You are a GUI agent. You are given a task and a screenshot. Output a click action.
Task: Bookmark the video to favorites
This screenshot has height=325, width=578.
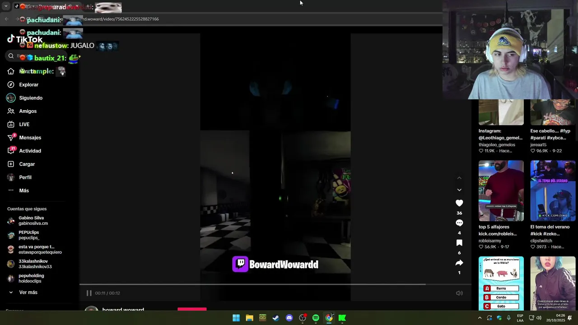(459, 243)
